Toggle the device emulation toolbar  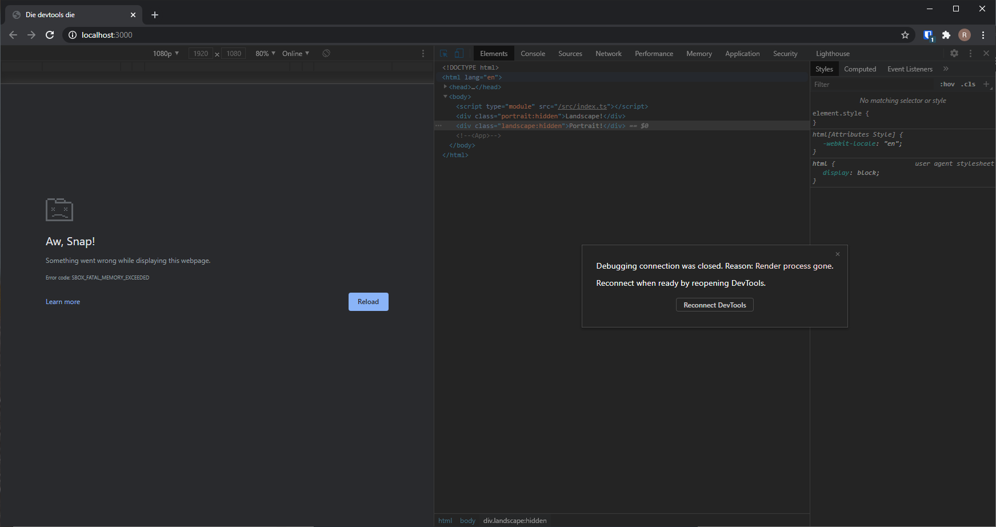tap(459, 53)
